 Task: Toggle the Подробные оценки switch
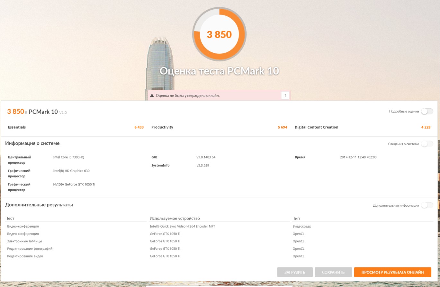pyautogui.click(x=427, y=112)
